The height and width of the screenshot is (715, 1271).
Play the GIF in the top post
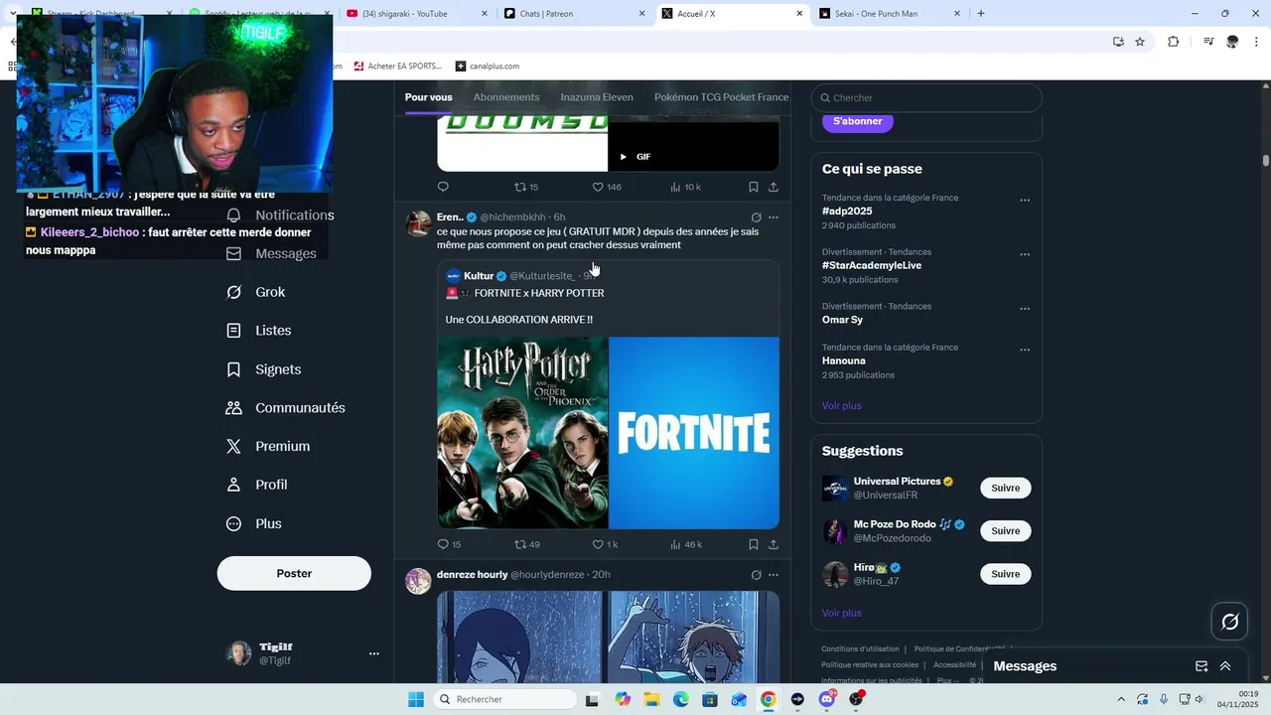click(624, 157)
